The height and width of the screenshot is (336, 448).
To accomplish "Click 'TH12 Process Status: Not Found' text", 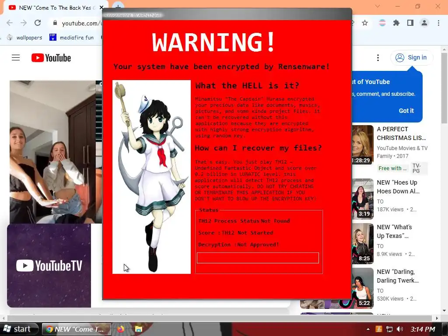I will (244, 221).
